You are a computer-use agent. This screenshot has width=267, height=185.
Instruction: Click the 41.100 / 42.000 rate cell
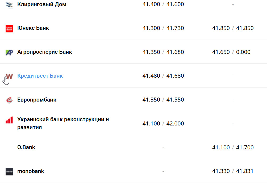tap(163, 124)
